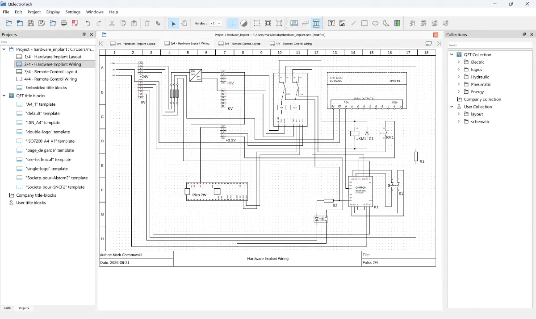Expand the schematic folder in User Collection
Screen dimensions: 536x319
click(459, 121)
